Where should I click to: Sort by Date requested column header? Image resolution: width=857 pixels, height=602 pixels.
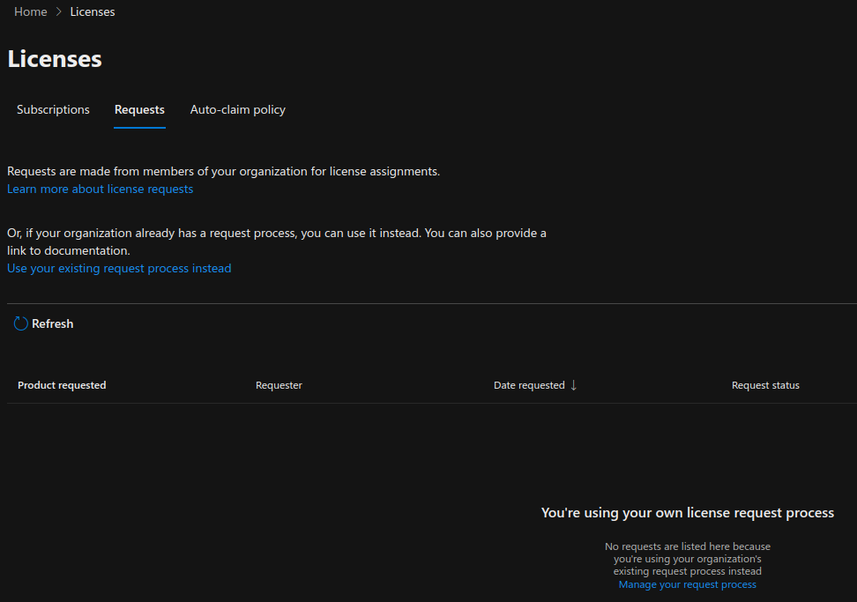[x=529, y=385]
